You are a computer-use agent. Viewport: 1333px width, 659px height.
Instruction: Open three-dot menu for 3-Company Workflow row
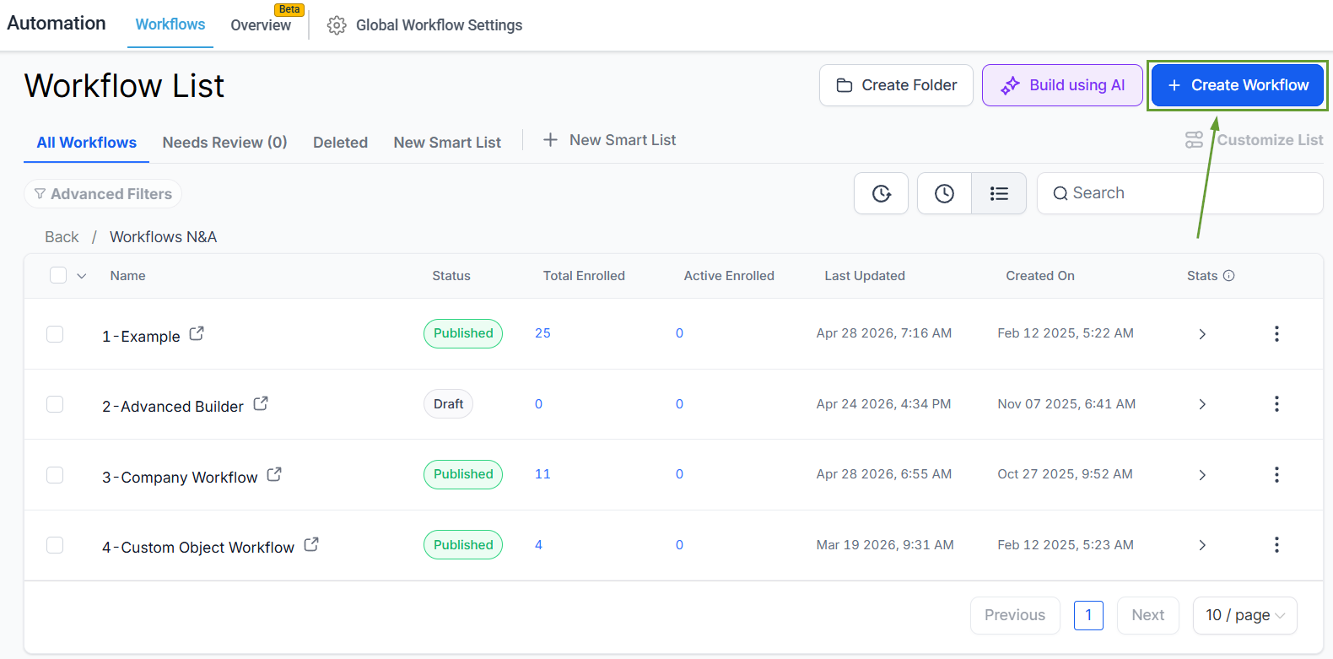click(x=1276, y=475)
